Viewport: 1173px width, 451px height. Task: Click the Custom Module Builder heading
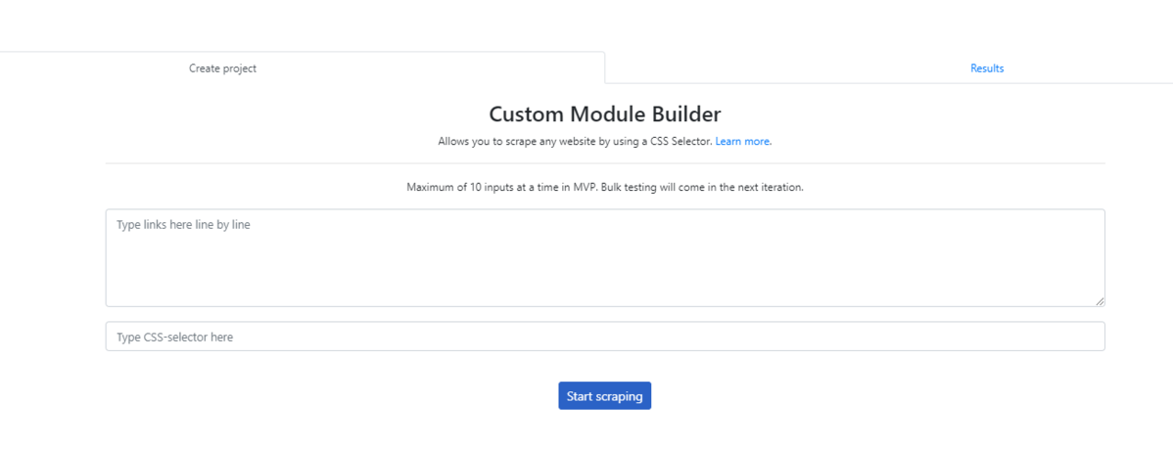(x=605, y=114)
